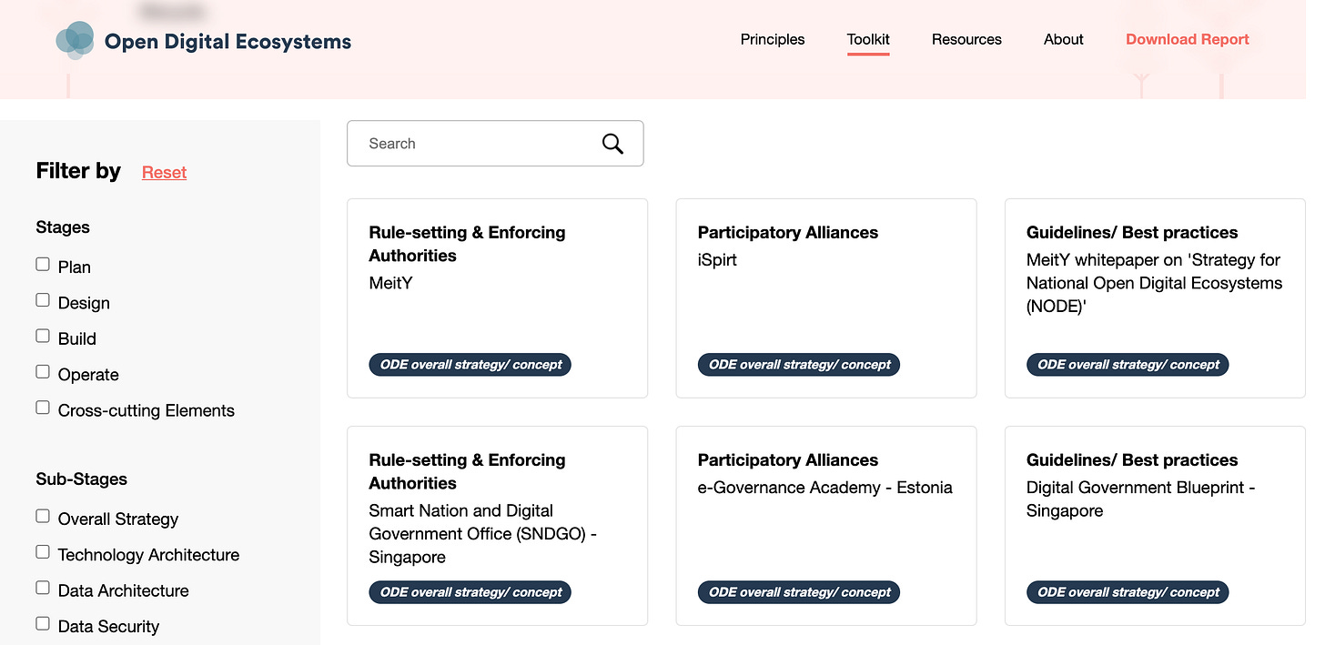This screenshot has width=1325, height=645.
Task: Open the Principles nav item
Action: point(773,39)
